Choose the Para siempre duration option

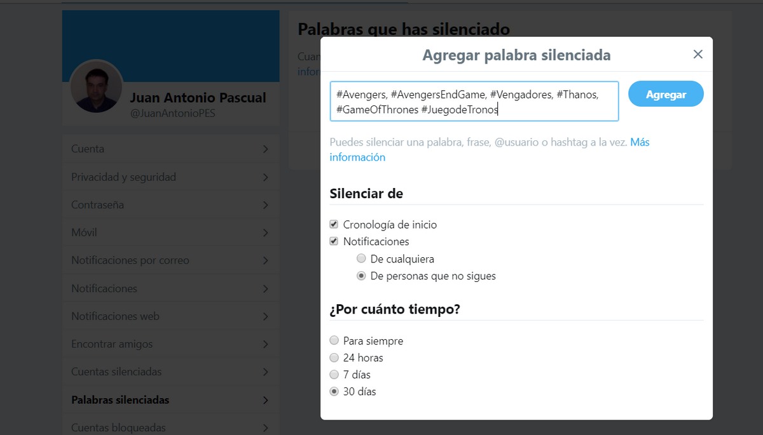tap(334, 340)
